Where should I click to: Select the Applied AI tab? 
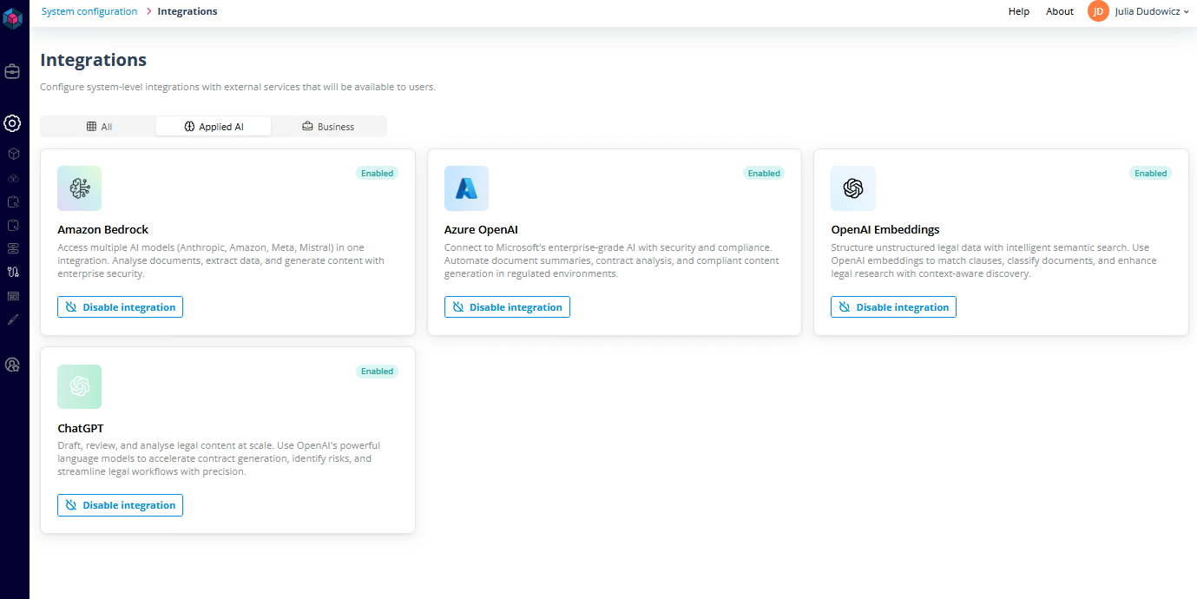tap(214, 127)
